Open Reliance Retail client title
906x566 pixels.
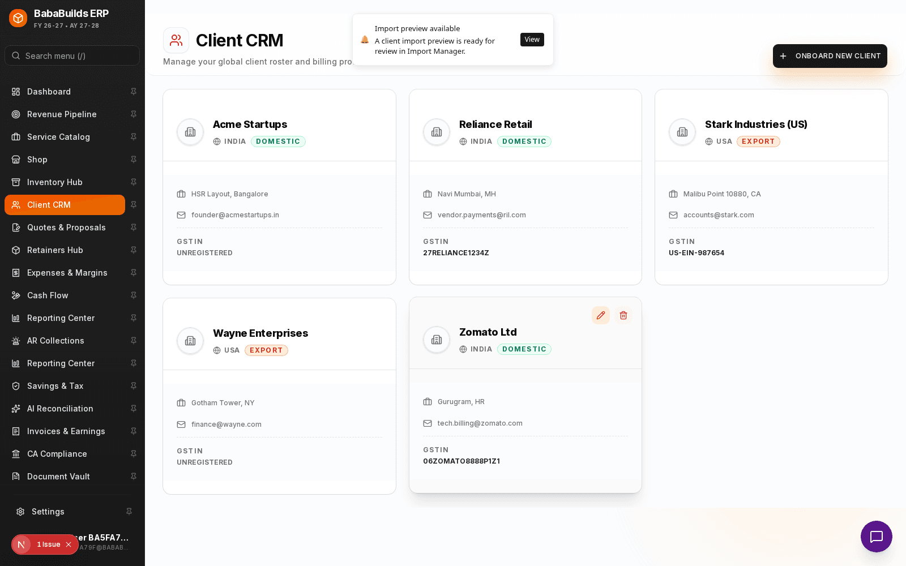[x=495, y=125]
